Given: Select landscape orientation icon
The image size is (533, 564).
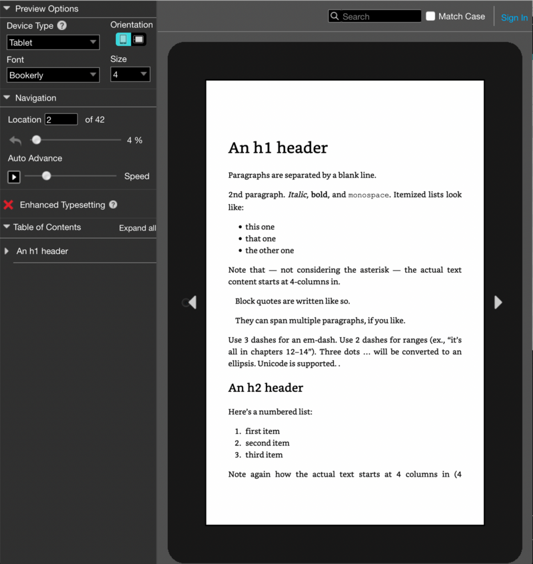Looking at the screenshot, I should 139,39.
